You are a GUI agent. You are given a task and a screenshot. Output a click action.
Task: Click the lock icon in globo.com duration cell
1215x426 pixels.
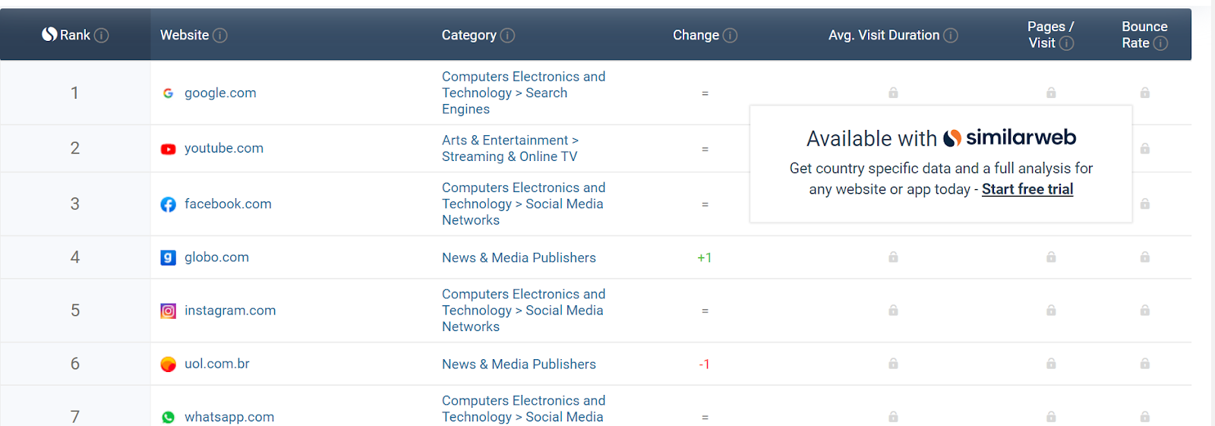(x=893, y=257)
